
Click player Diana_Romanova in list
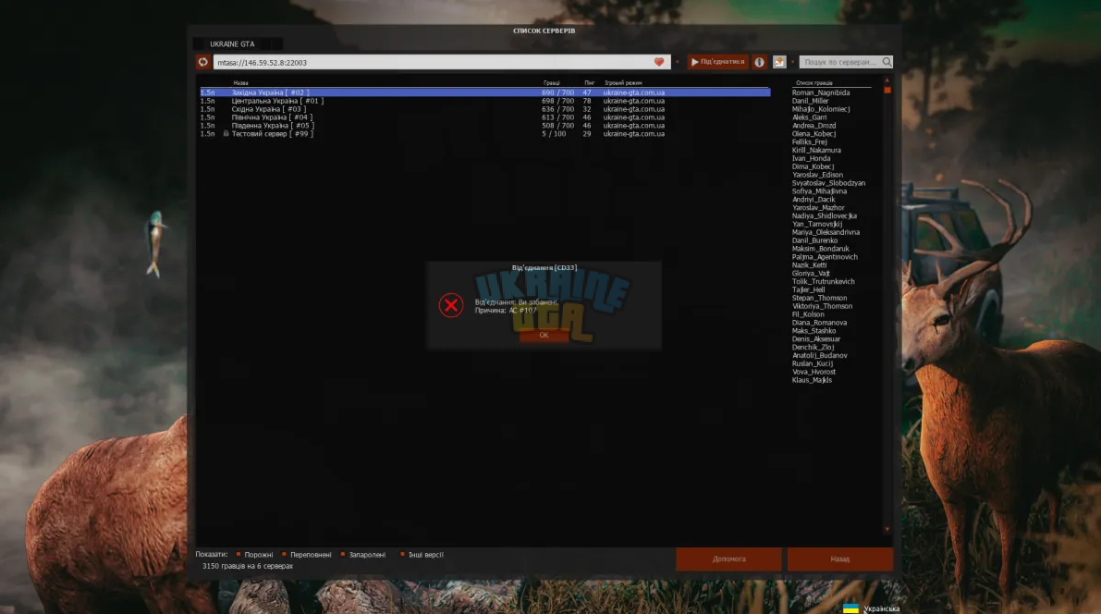pos(819,323)
